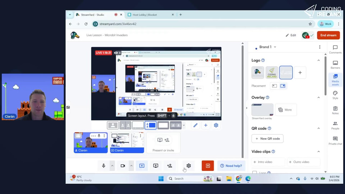Reload the page in Chrome
The image size is (345, 194).
(x=86, y=24)
